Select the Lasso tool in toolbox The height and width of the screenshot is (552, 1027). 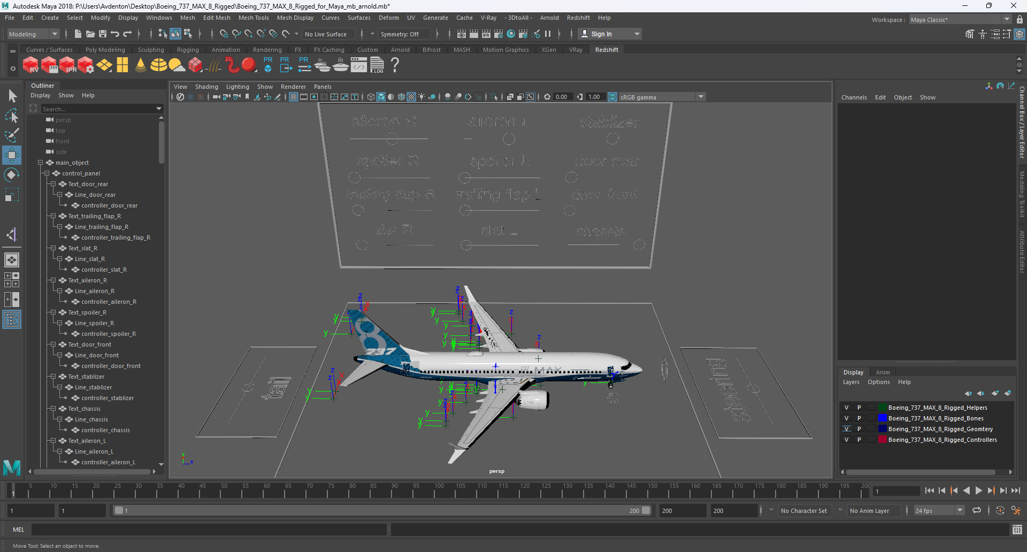pyautogui.click(x=12, y=116)
